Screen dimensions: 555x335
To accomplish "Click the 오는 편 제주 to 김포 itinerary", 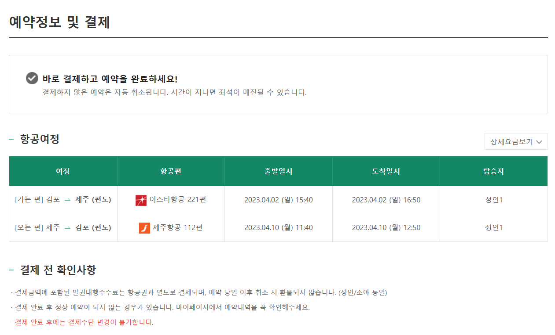I will tap(62, 227).
